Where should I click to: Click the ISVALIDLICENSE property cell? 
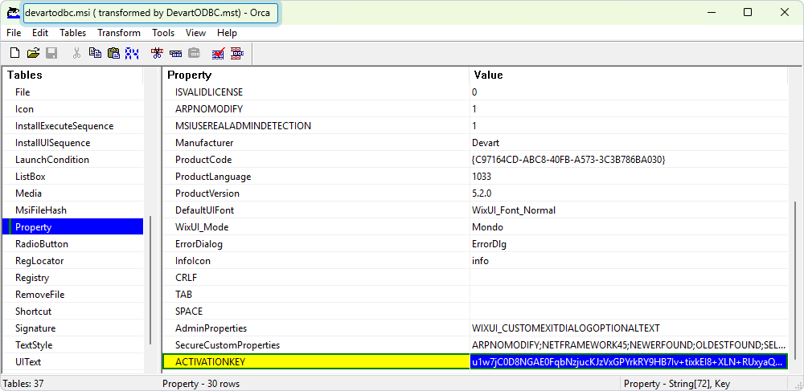[x=316, y=92]
